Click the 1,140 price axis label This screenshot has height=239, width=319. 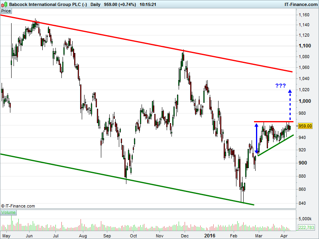304,25
